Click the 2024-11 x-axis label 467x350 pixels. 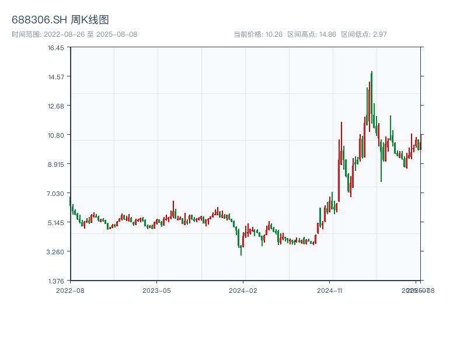[330, 290]
